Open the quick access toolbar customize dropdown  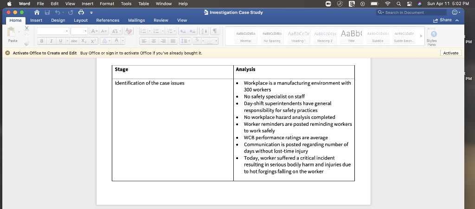pos(91,12)
